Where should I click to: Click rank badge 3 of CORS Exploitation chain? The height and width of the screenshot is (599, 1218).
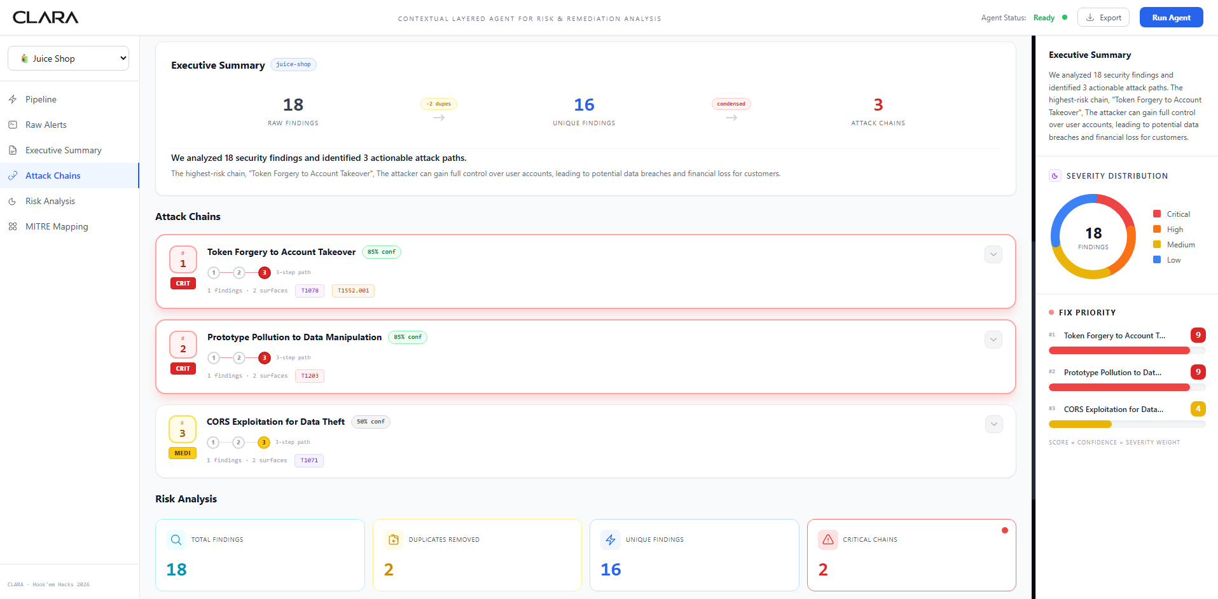coord(183,429)
